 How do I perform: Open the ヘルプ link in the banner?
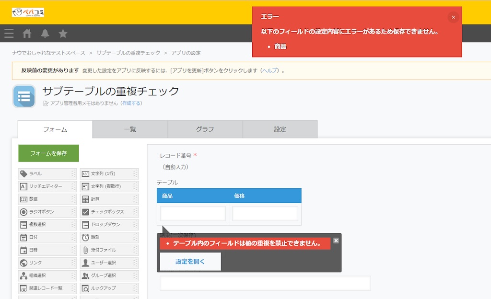(x=270, y=71)
